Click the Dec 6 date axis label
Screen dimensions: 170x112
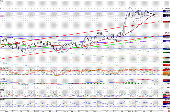point(131,111)
